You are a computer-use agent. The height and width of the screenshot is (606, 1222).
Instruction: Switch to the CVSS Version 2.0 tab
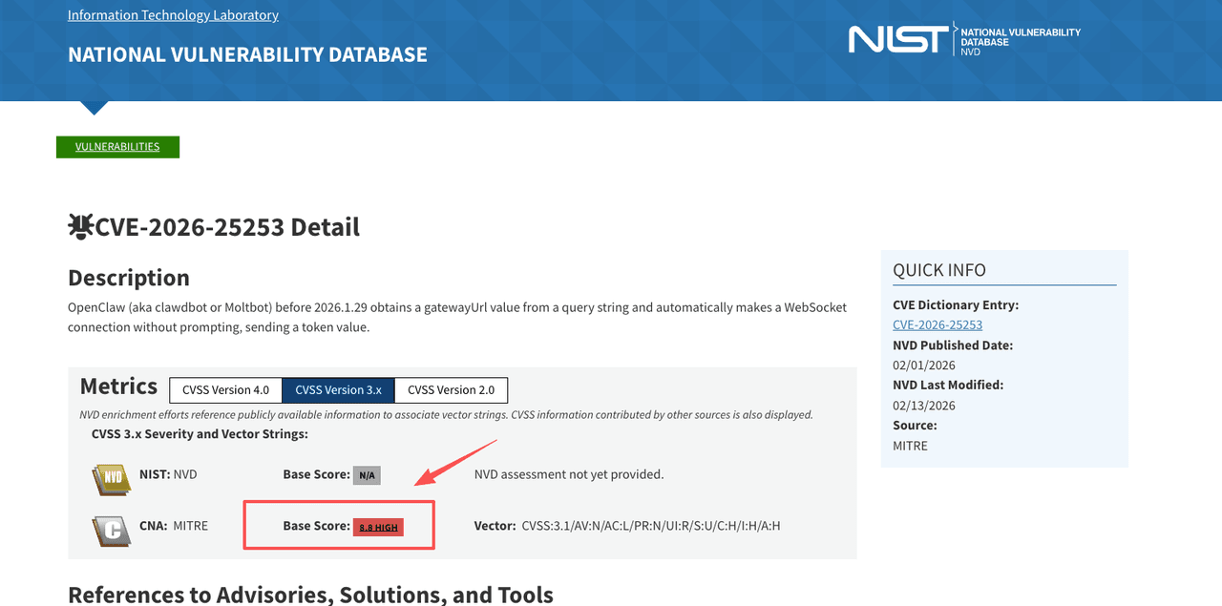[451, 390]
